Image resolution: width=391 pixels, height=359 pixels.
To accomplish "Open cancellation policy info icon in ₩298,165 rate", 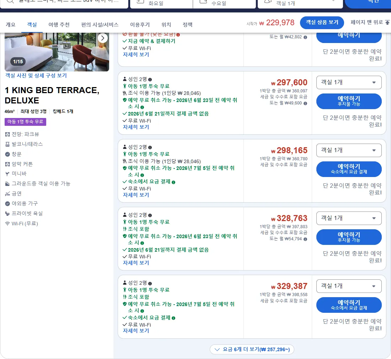I will [x=142, y=175].
